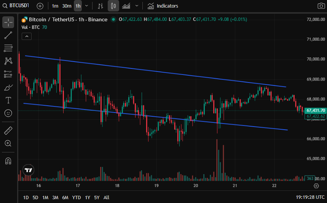The width and height of the screenshot is (327, 203).
Task: Click the green market status dot
Action: tap(113, 19)
